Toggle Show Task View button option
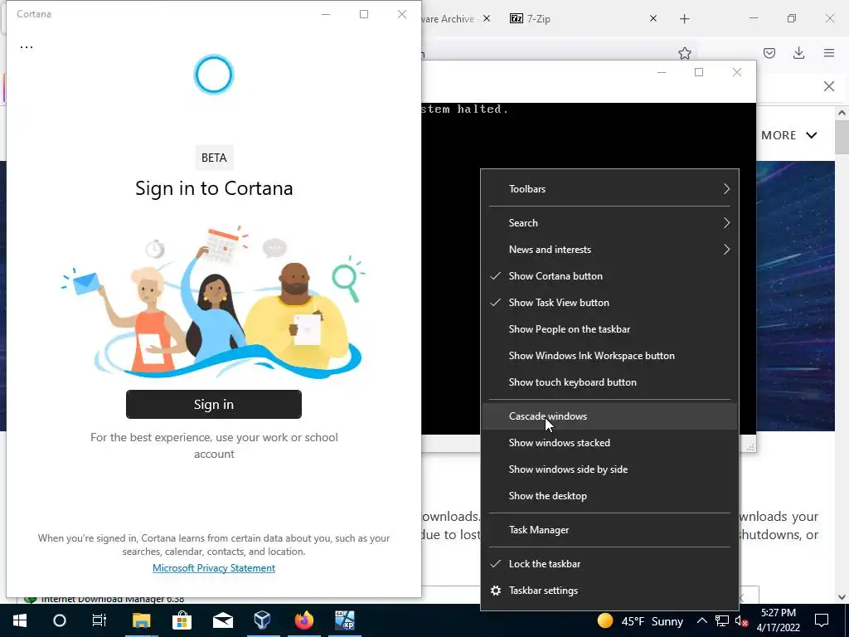 [609, 303]
